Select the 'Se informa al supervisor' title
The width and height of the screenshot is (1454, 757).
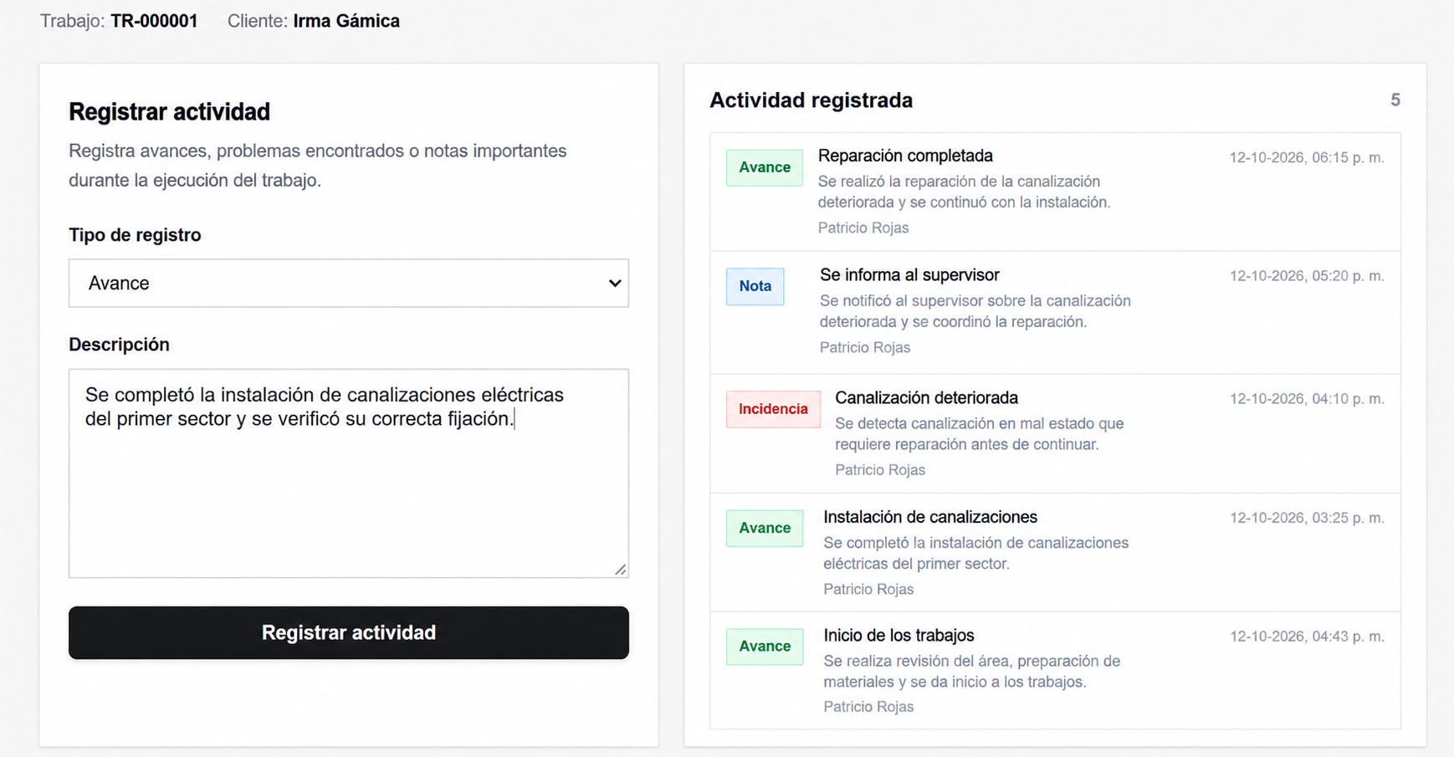909,275
